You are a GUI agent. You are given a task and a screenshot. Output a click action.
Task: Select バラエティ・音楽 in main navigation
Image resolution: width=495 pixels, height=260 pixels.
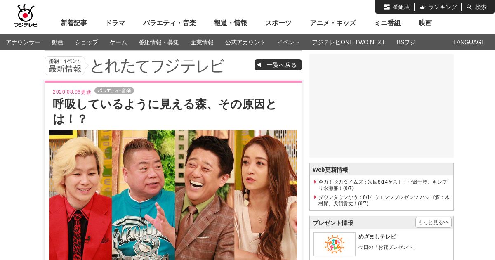click(170, 23)
